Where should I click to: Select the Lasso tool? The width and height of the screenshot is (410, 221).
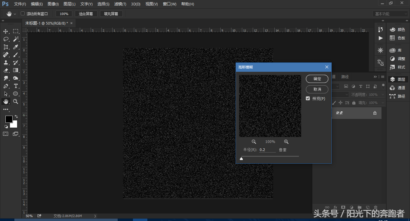6,39
